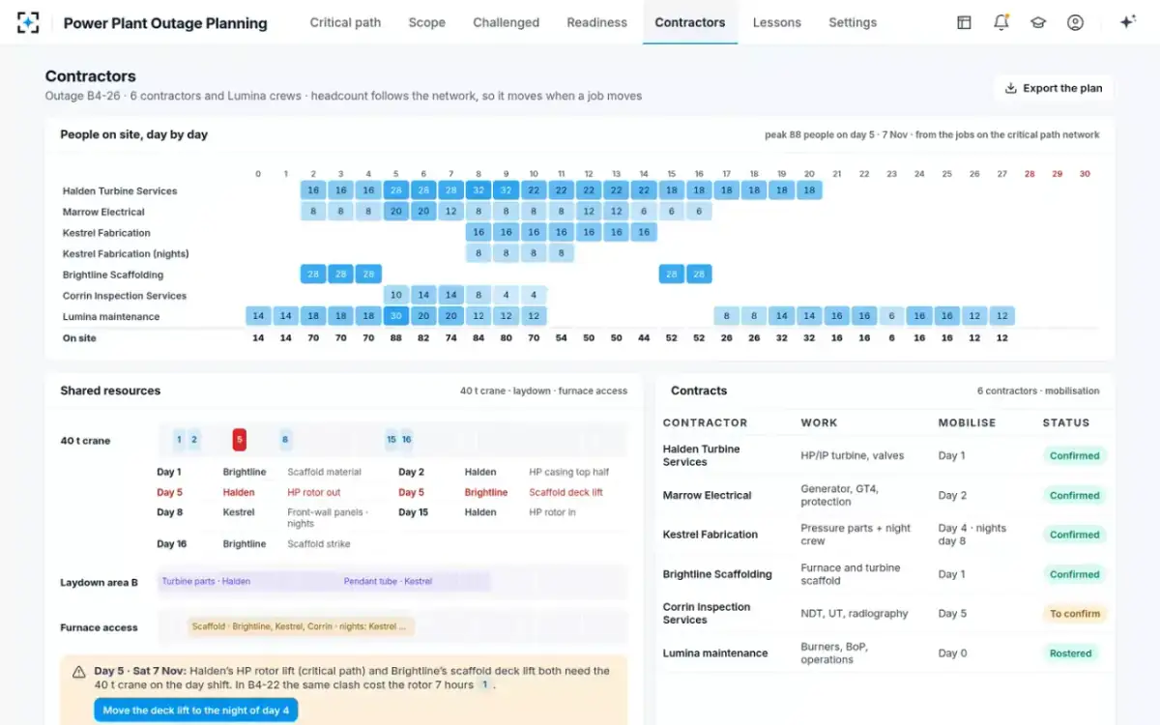Click "Marrow Electrical" in the Contracts table
Viewport: 1160px width, 725px height.
coord(708,495)
